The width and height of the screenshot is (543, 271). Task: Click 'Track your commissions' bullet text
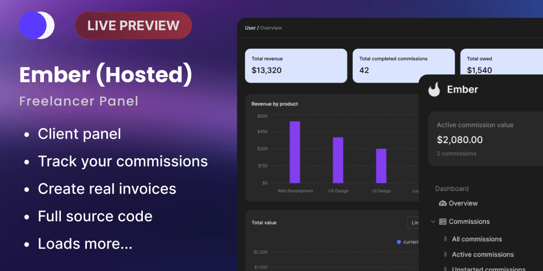123,162
